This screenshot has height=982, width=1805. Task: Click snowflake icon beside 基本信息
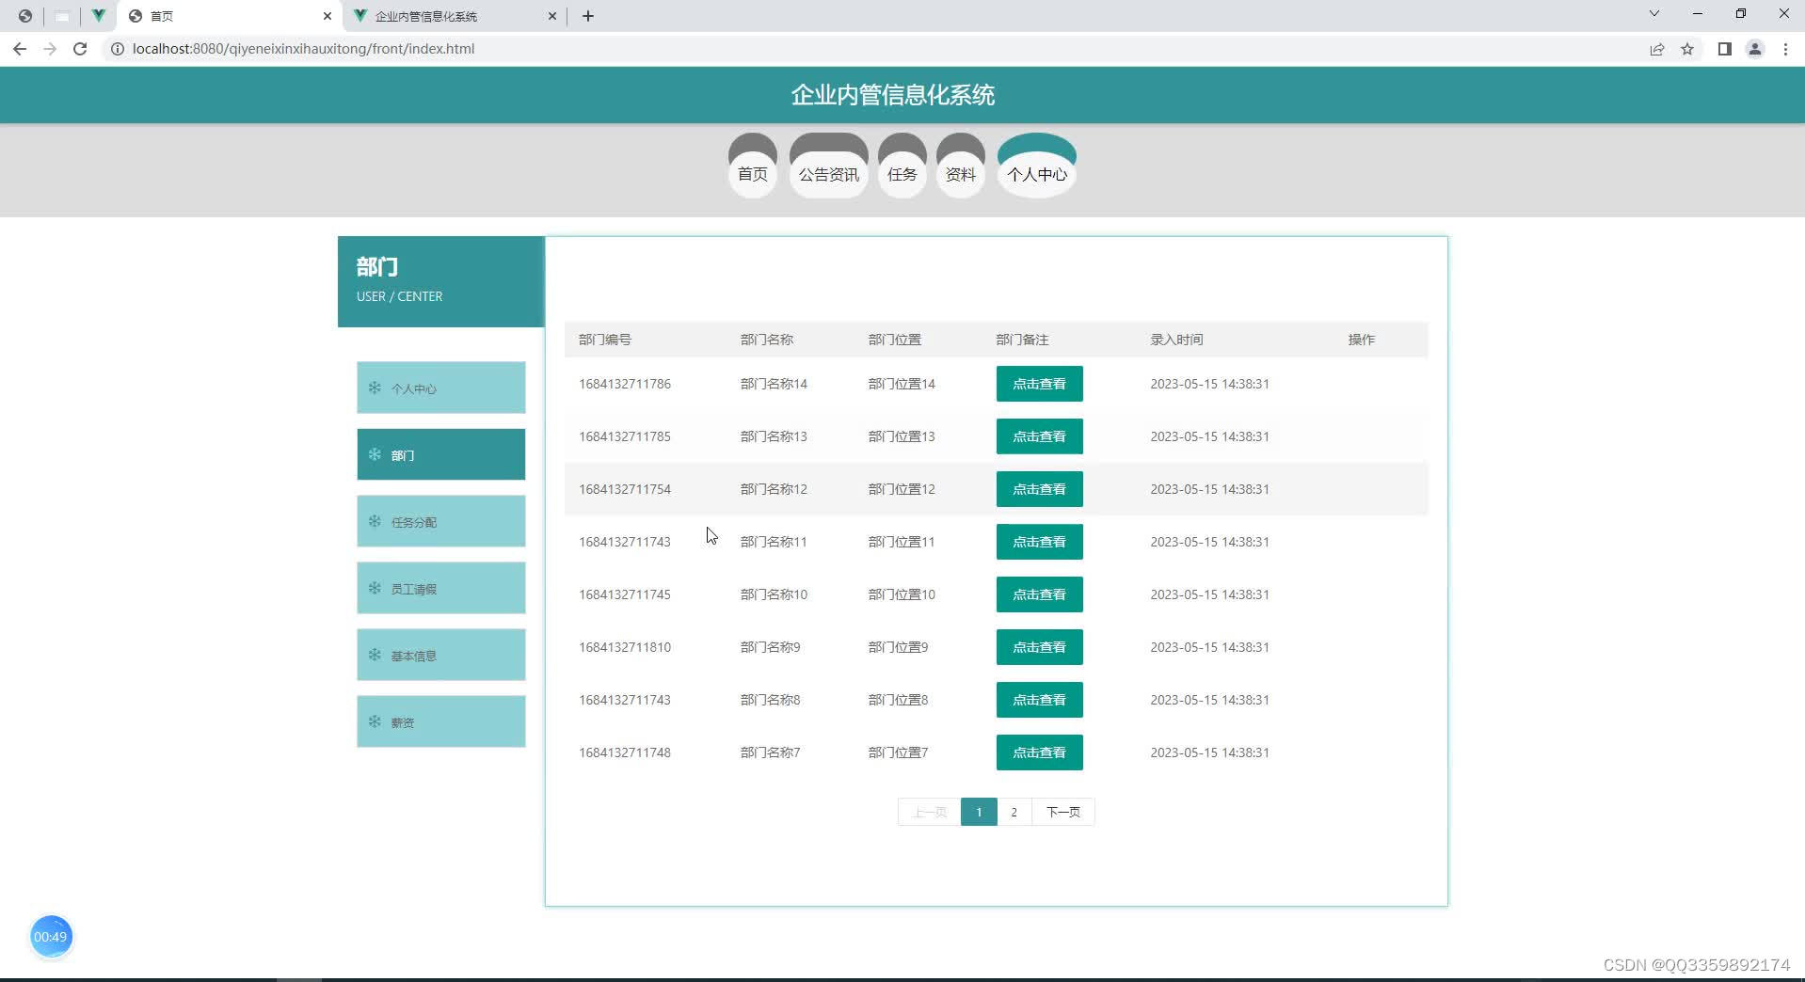(x=375, y=655)
